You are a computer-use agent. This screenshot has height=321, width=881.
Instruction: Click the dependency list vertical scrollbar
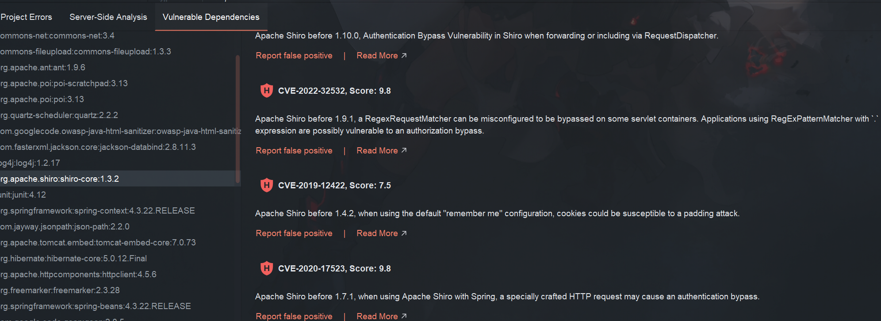point(237,118)
